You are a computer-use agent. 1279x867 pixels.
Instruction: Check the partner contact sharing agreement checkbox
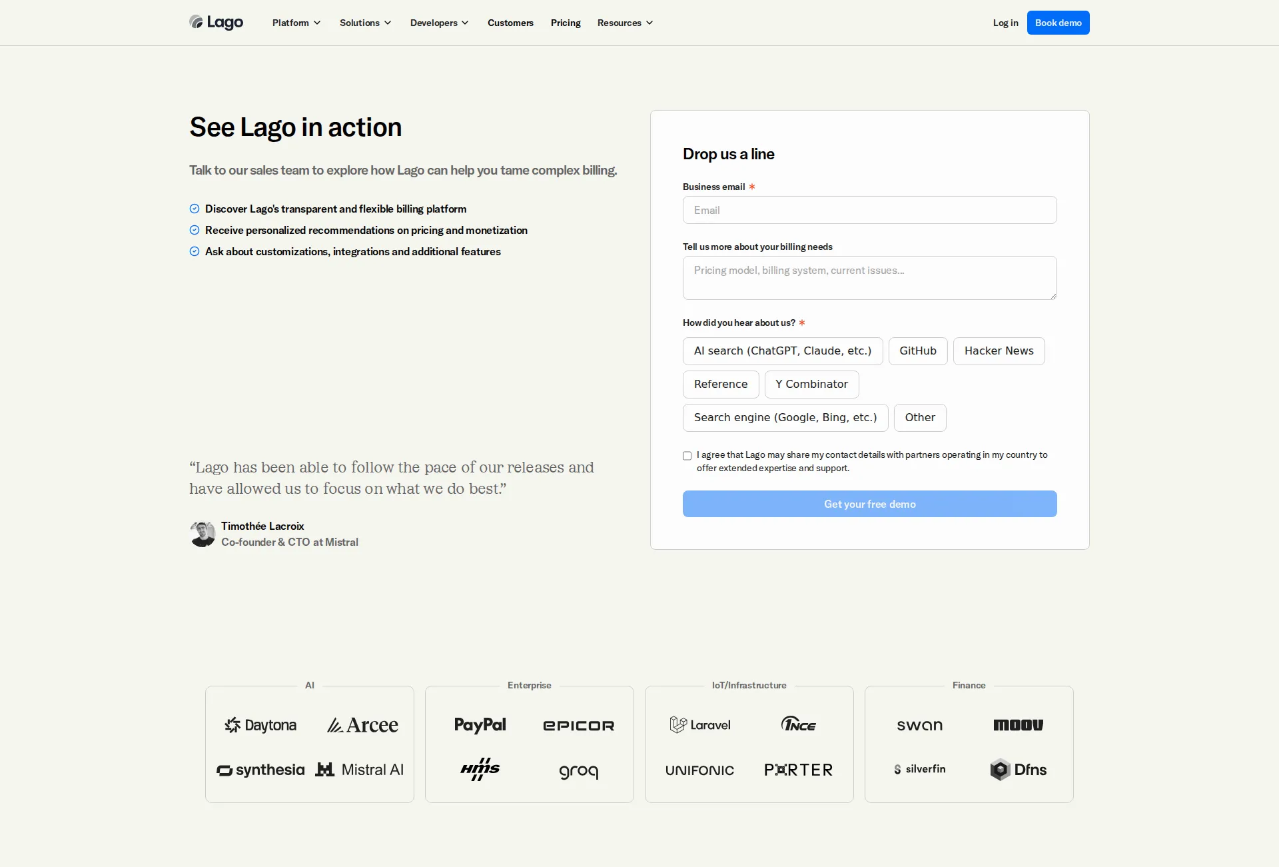[687, 456]
